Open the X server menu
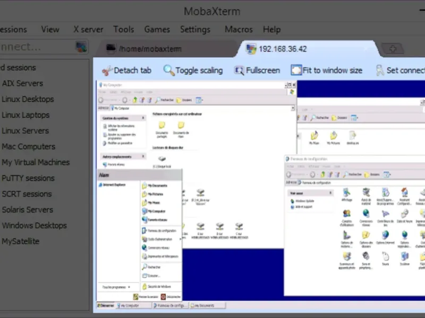Image resolution: width=425 pixels, height=318 pixels. 88,30
